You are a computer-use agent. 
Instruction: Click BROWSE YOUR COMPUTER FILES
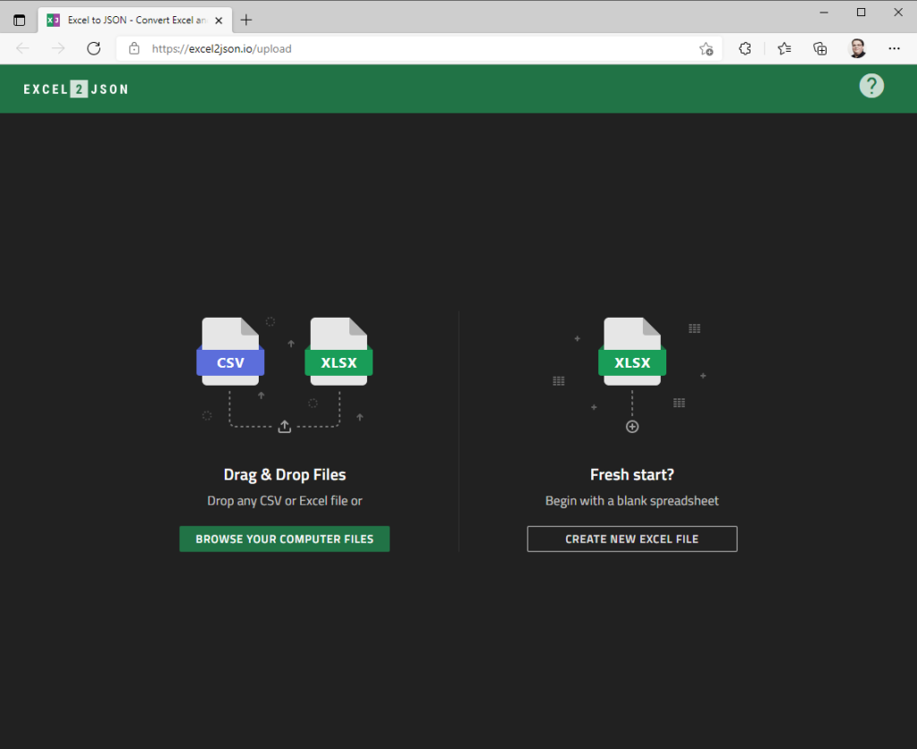click(x=284, y=539)
